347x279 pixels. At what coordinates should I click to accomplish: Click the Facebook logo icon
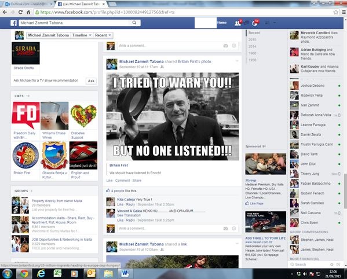pos(13,23)
